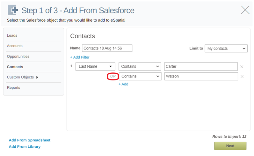This screenshot has height=156, width=254.
Task: Open the Contains dropdown for Carter row
Action: click(140, 66)
